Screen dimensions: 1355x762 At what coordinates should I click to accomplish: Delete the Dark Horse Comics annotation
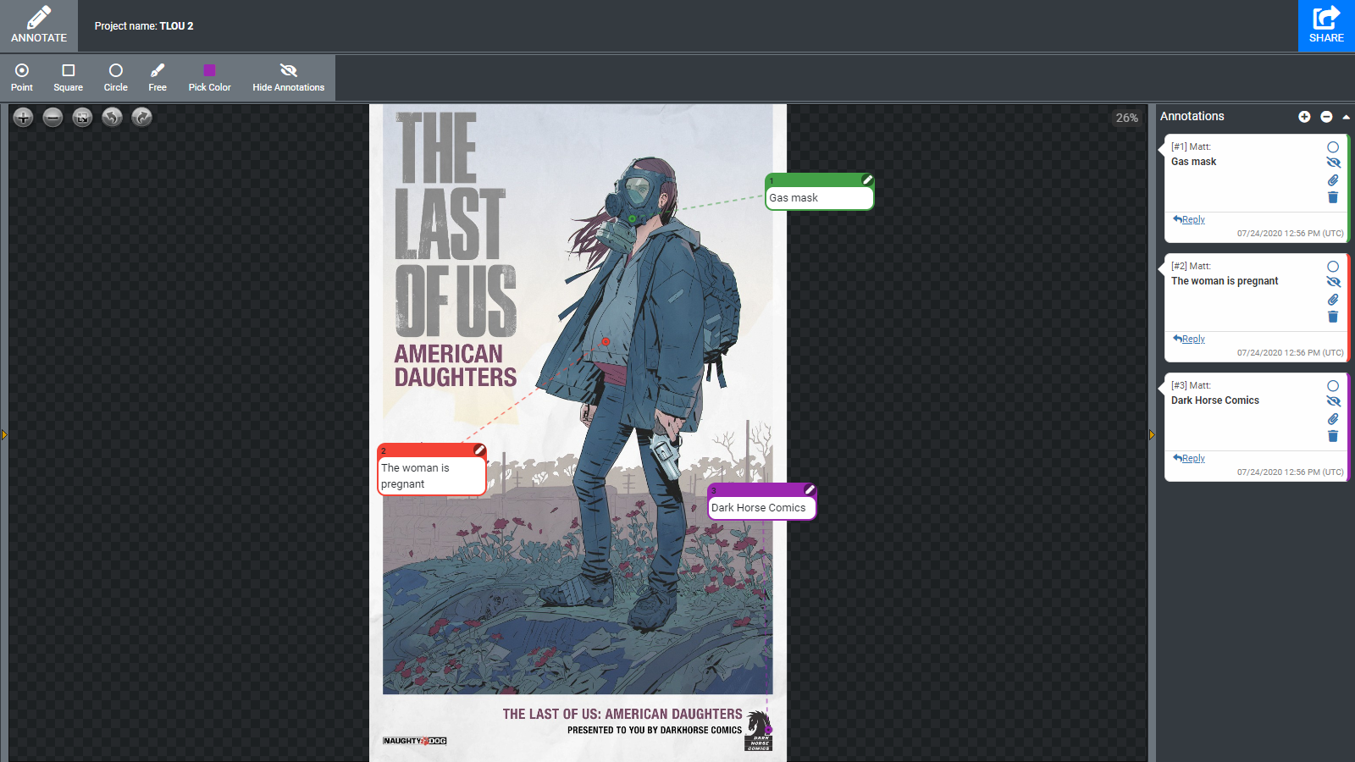click(x=1333, y=436)
